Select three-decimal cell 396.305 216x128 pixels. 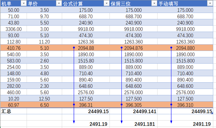133,105
